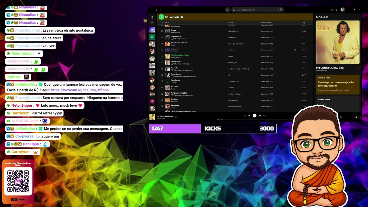The image size is (368, 207).
Task: Sort by the duration clock icon
Action: [x=304, y=22]
